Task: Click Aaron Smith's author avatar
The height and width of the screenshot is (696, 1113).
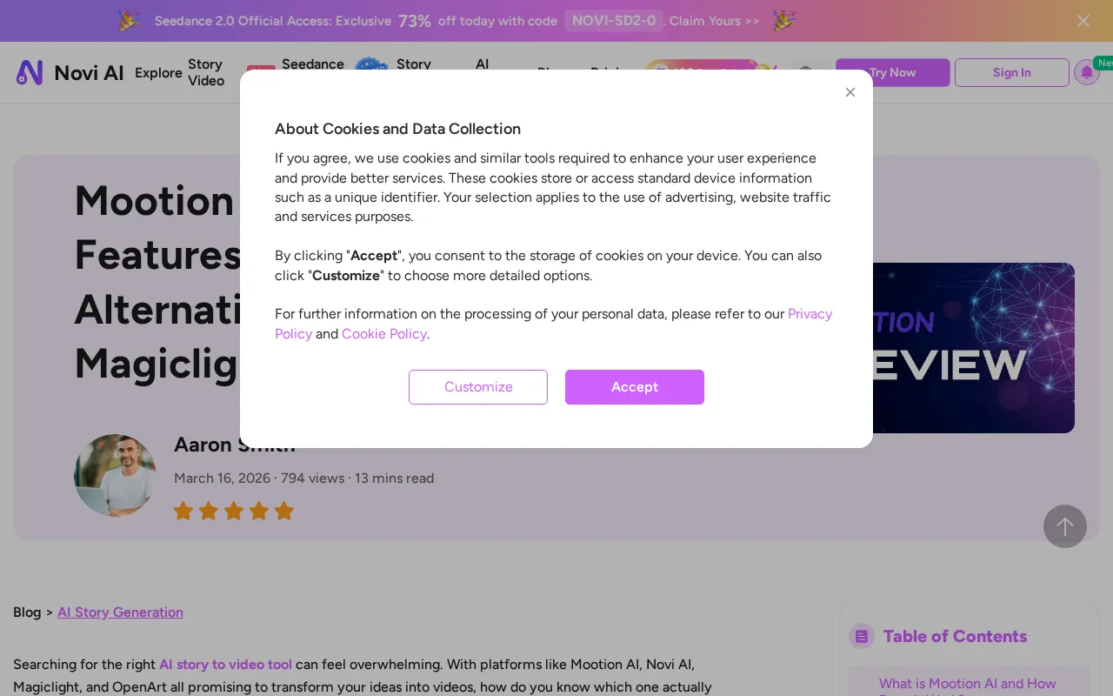Action: coord(115,475)
